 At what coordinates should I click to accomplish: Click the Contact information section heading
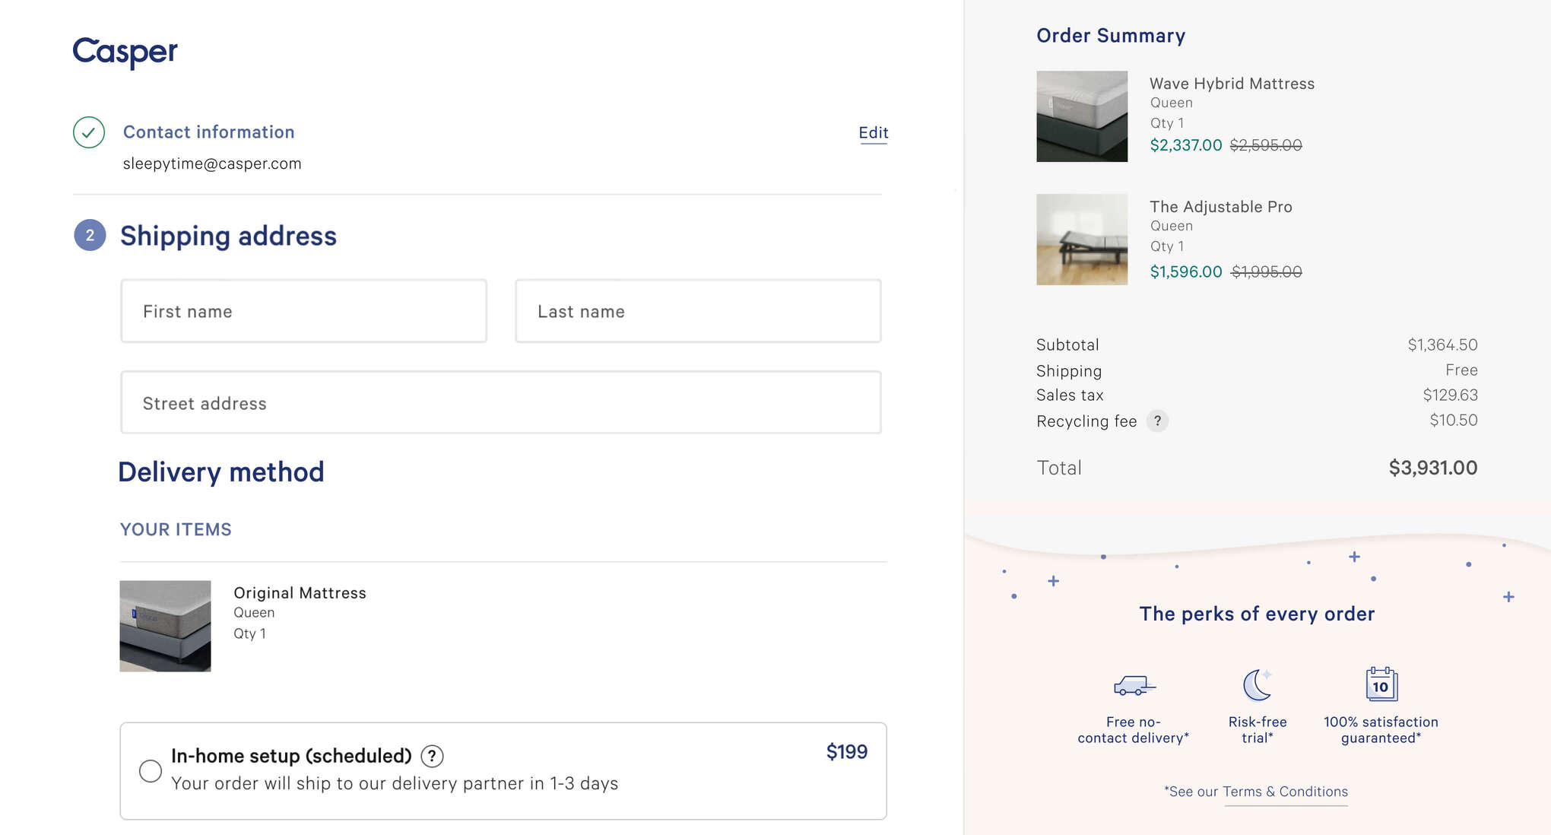[208, 132]
